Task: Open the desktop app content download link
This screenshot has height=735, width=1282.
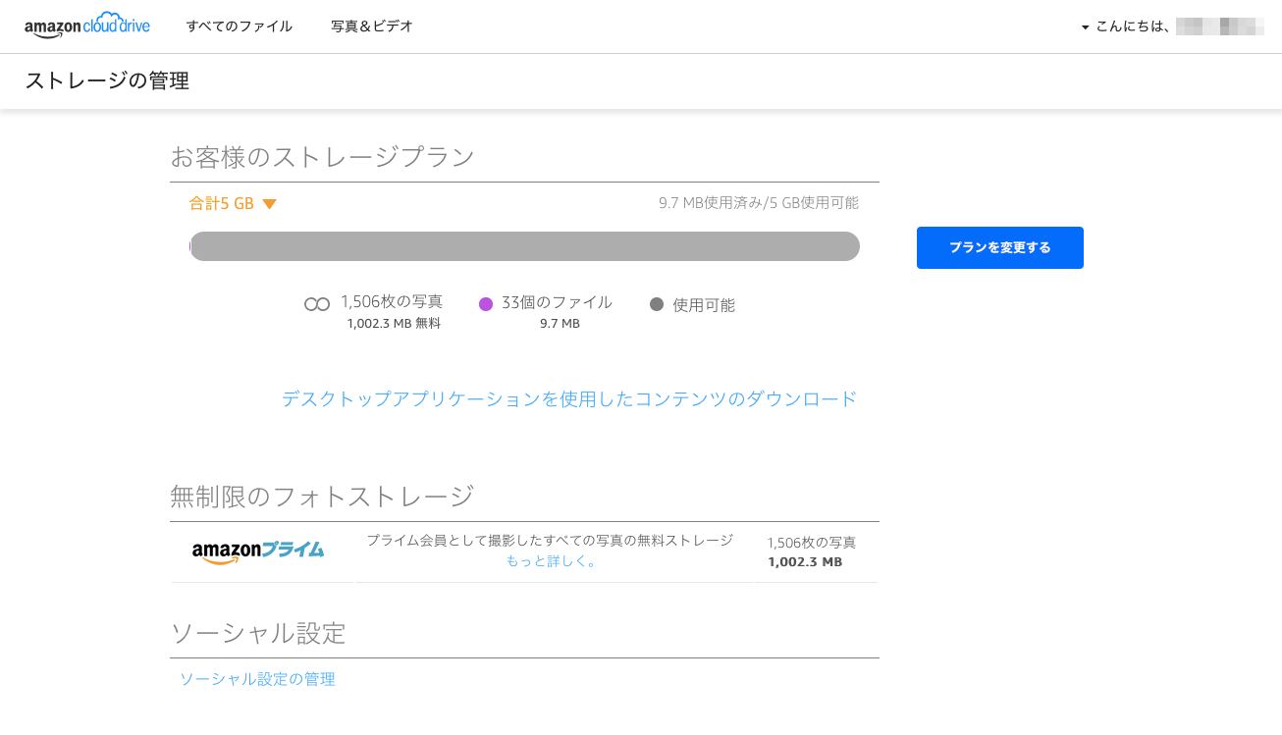Action: point(569,398)
